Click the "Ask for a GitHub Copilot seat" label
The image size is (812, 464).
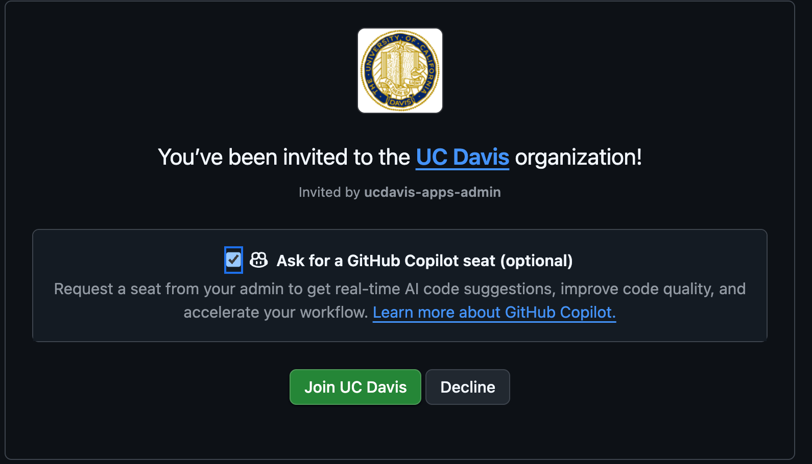point(386,261)
